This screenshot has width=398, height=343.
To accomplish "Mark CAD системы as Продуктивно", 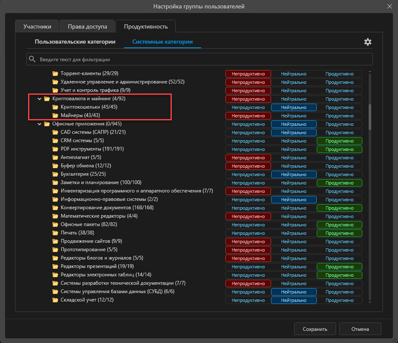I will [x=339, y=133].
